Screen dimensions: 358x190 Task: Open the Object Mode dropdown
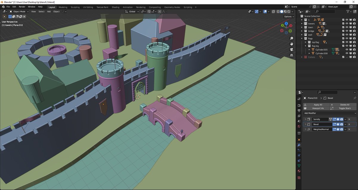pyautogui.click(x=19, y=12)
